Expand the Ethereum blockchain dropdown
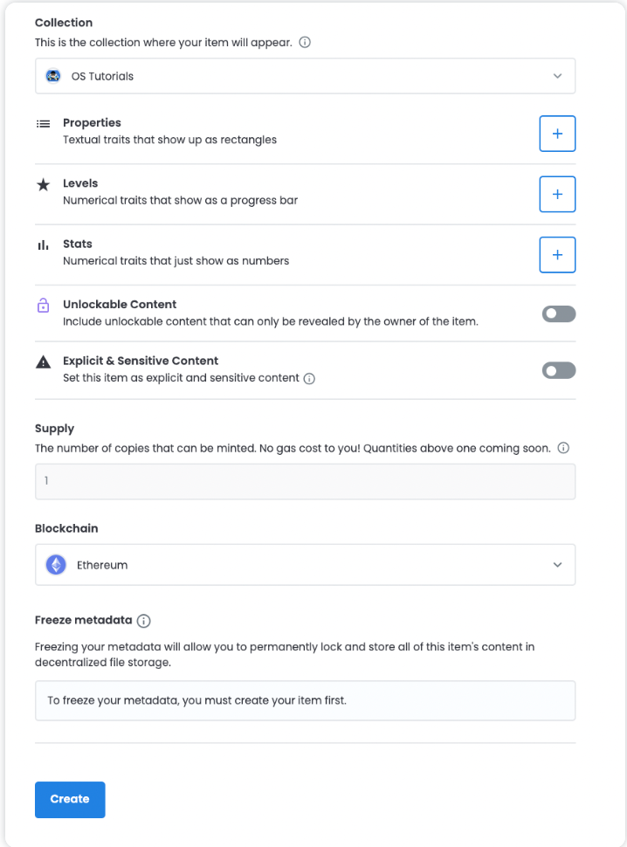 (x=305, y=564)
